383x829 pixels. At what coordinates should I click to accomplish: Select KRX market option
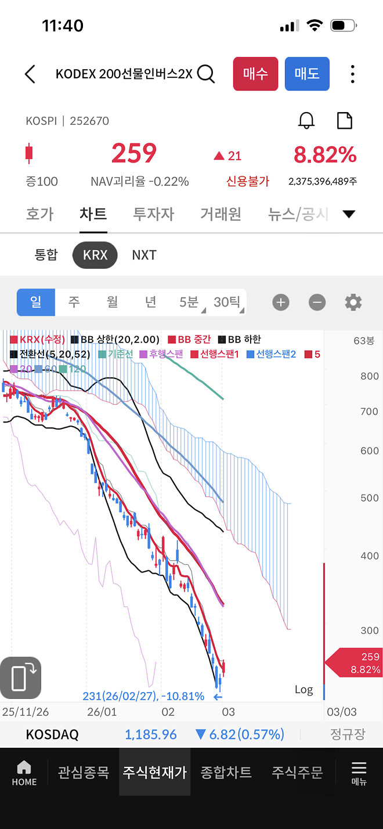[x=95, y=255]
